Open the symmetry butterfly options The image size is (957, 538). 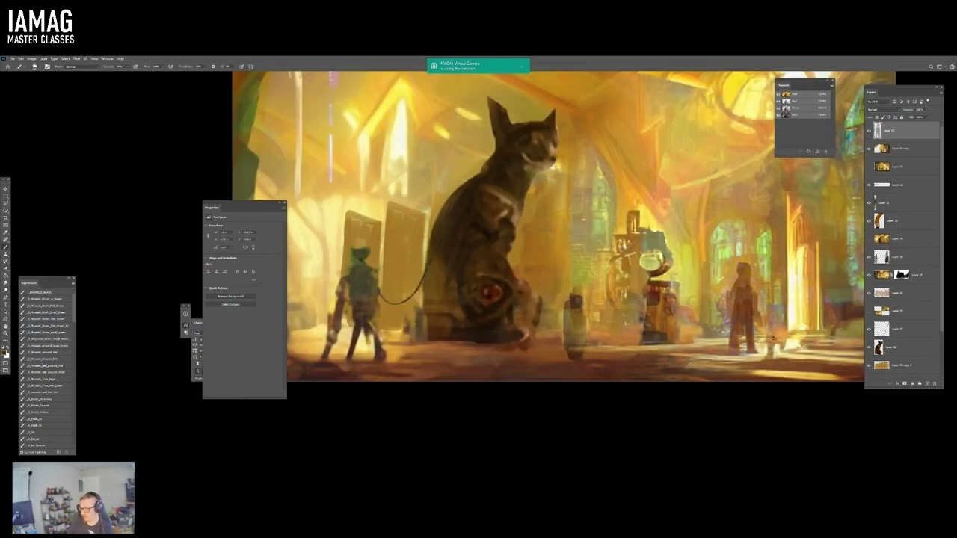251,67
